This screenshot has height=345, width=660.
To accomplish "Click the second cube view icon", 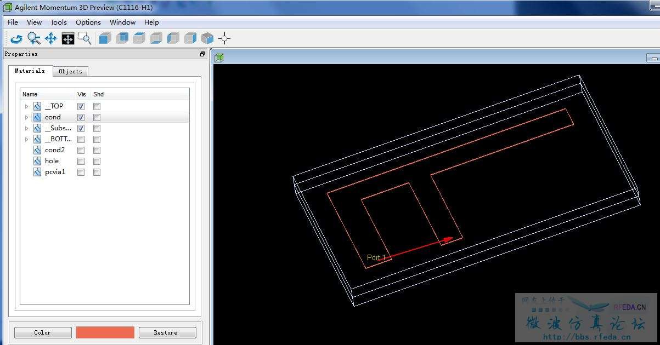I will click(x=122, y=38).
